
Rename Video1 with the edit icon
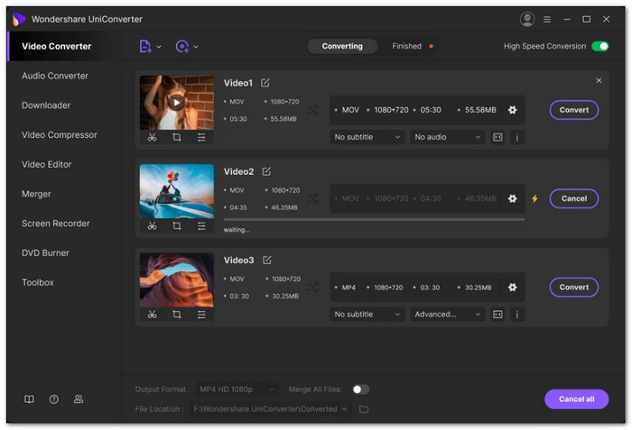(265, 83)
